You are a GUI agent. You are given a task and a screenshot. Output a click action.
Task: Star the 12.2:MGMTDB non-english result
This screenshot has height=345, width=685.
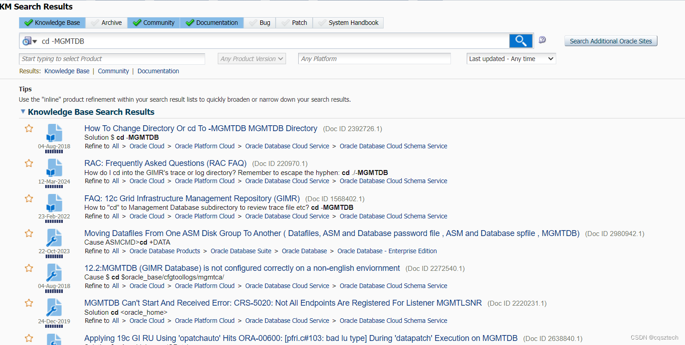(x=29, y=268)
